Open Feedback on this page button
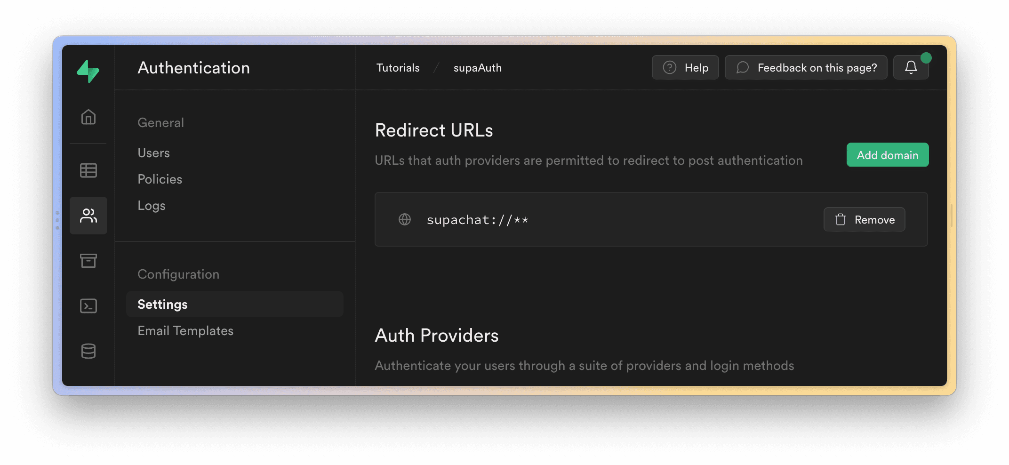 806,68
